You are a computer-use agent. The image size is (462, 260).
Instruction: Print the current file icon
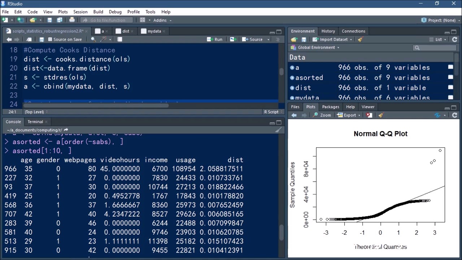coord(72,20)
